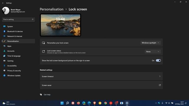
Task: Open Bluetooth & devices settings
Action: click(18, 32)
